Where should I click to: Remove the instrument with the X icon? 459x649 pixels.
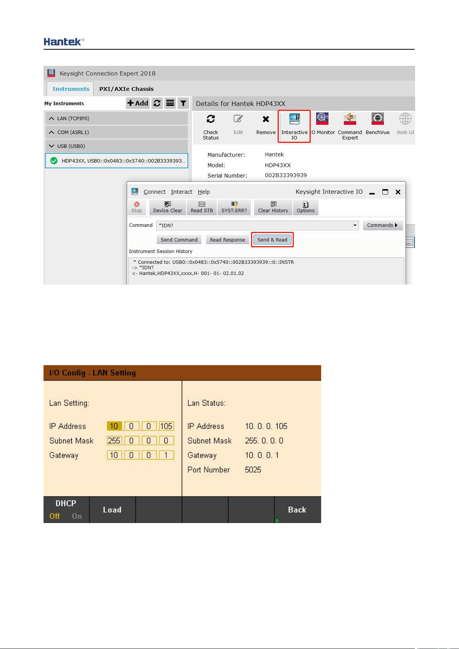coord(266,119)
